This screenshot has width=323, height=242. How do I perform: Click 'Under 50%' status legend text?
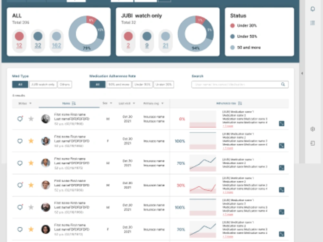[247, 36]
